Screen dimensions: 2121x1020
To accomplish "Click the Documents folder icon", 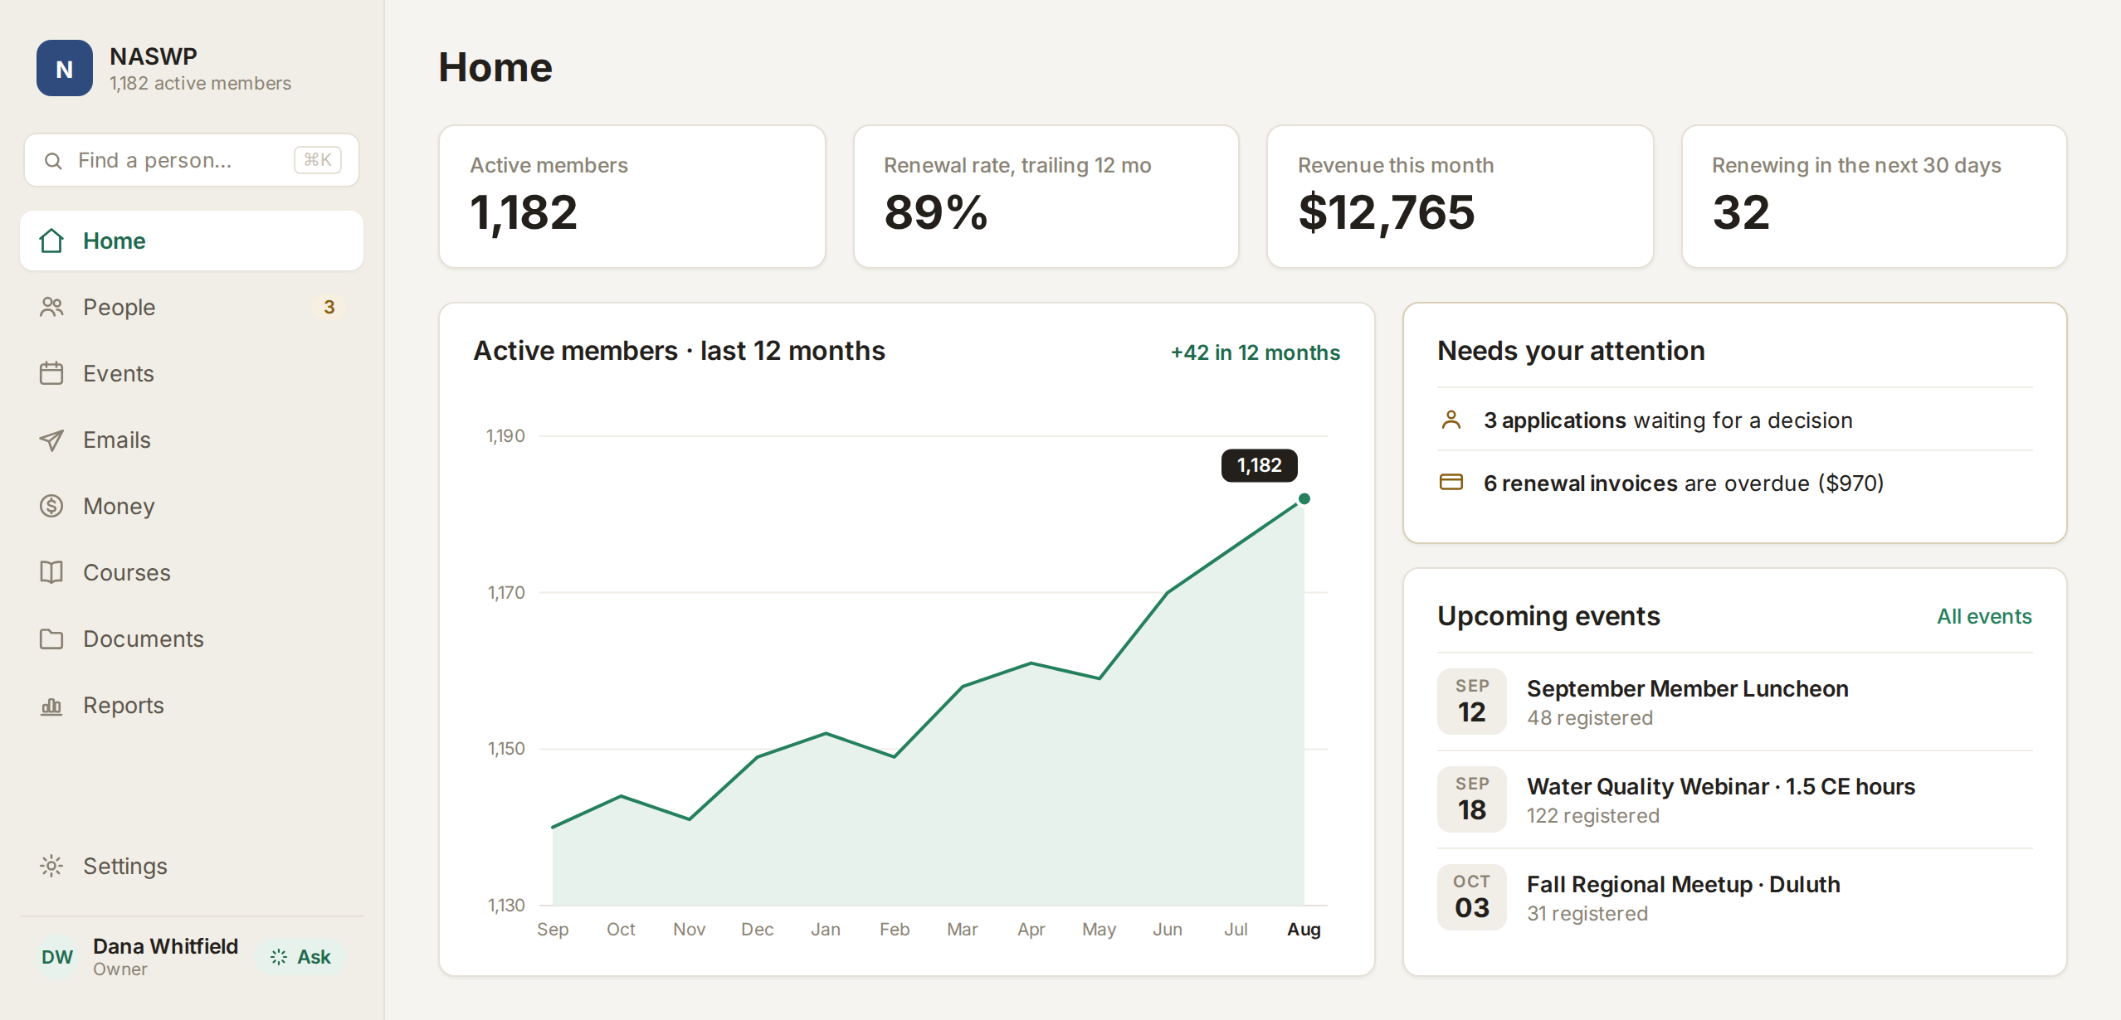I will (51, 639).
